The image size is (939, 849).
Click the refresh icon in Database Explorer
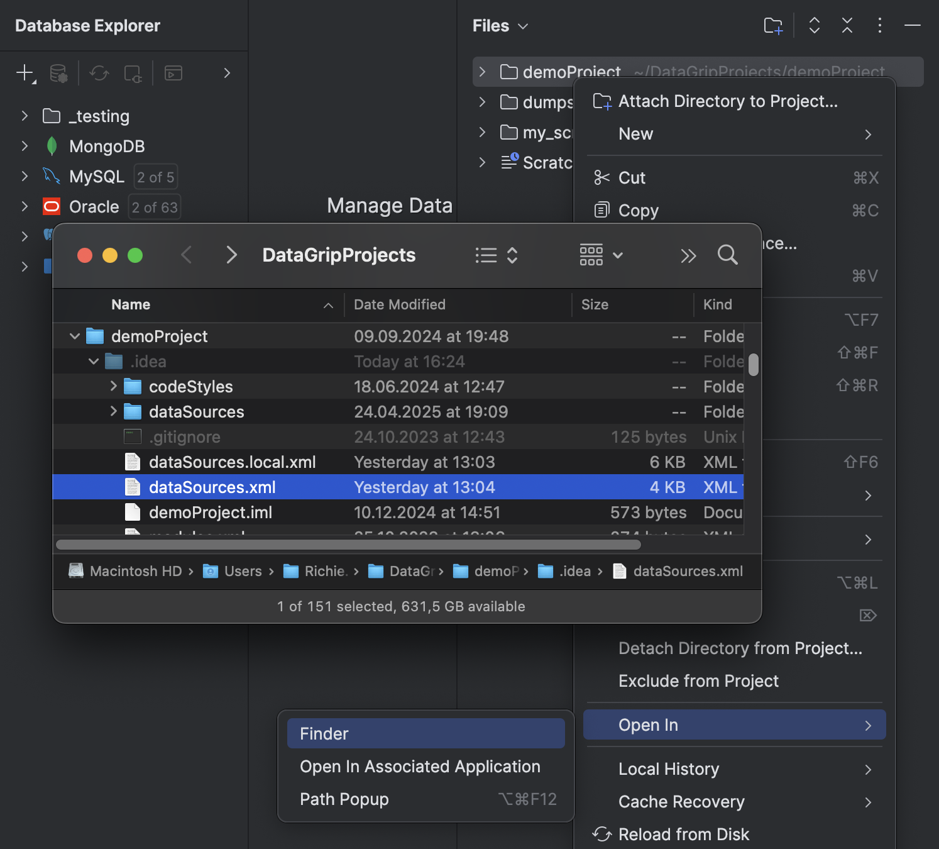tap(99, 73)
